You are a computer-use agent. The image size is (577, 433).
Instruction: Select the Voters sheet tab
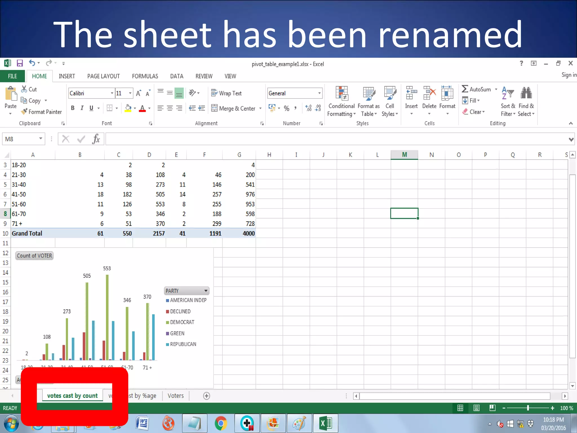click(x=176, y=396)
